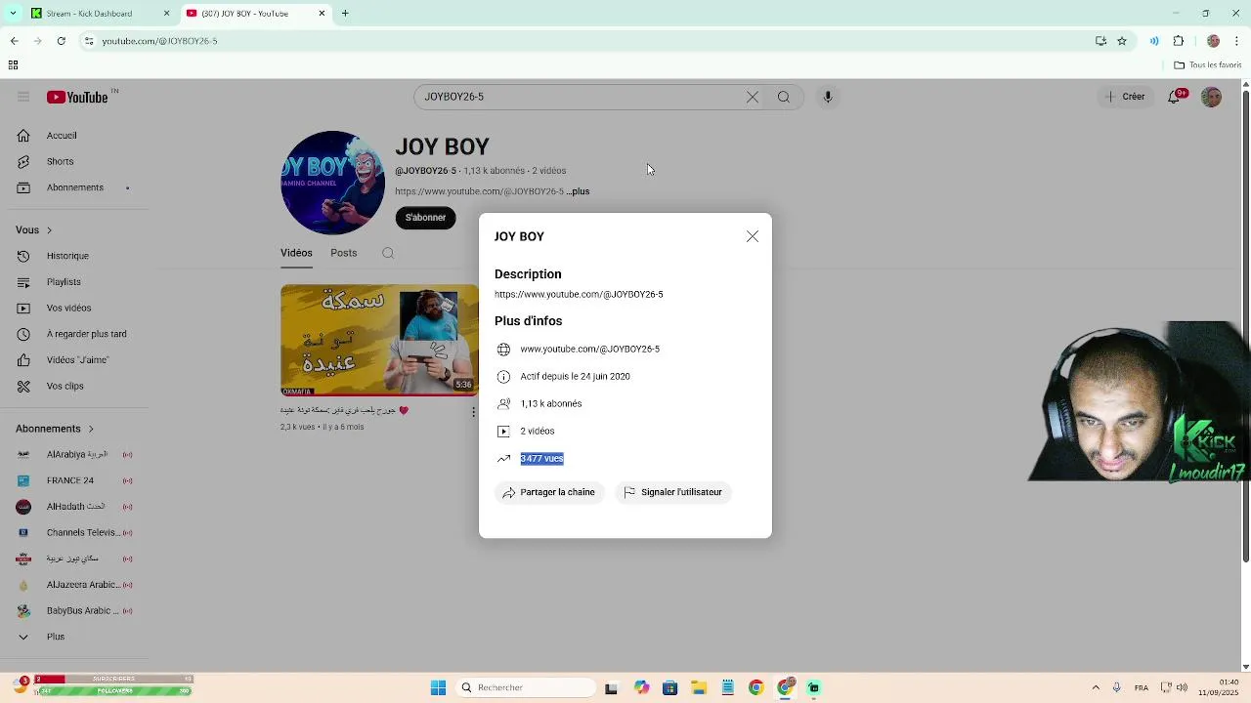Viewport: 1251px width, 703px height.
Task: Open the Créer button
Action: (x=1123, y=97)
